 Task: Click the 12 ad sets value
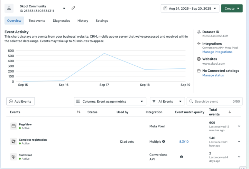coord(127,142)
